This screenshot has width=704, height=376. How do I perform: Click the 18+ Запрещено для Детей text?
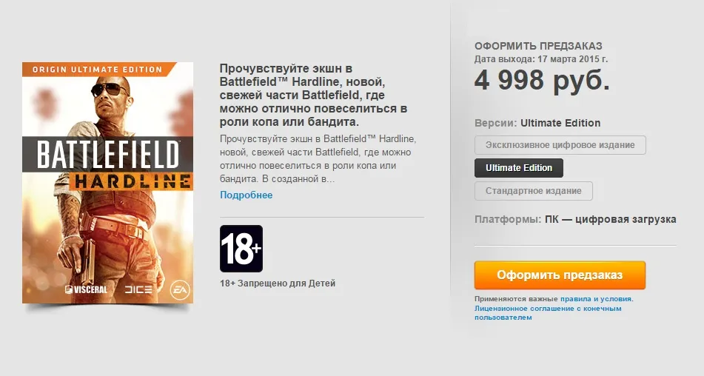click(278, 283)
